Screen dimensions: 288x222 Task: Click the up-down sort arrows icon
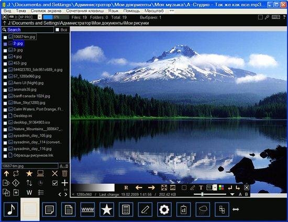tap(29, 183)
